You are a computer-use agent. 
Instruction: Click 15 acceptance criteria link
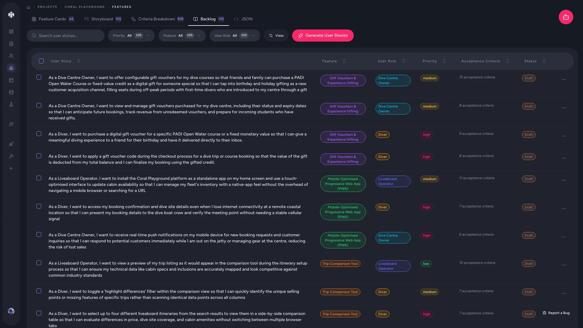(x=477, y=77)
